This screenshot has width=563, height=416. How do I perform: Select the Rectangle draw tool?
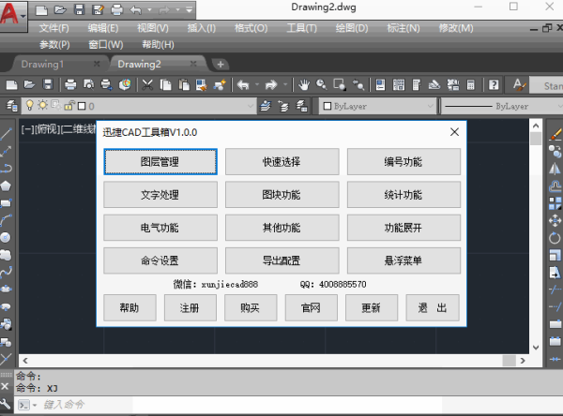(7, 203)
